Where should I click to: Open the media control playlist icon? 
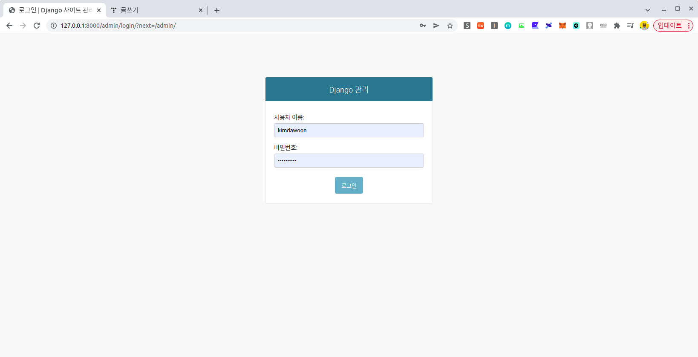point(631,26)
